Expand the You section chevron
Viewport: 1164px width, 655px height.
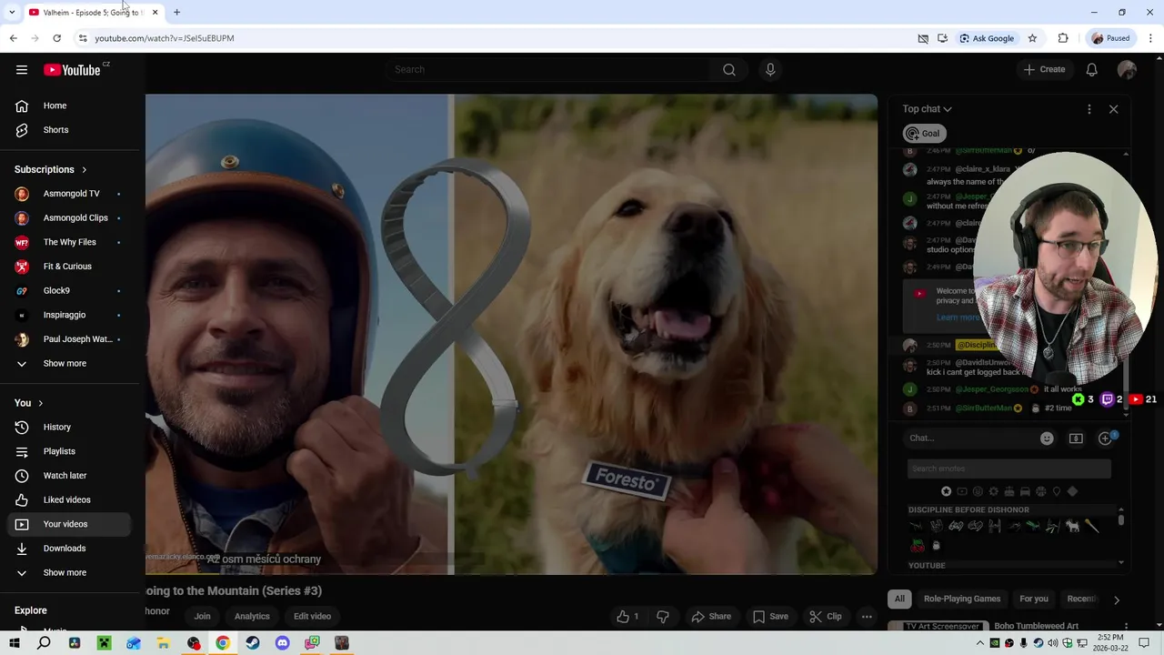coord(40,403)
